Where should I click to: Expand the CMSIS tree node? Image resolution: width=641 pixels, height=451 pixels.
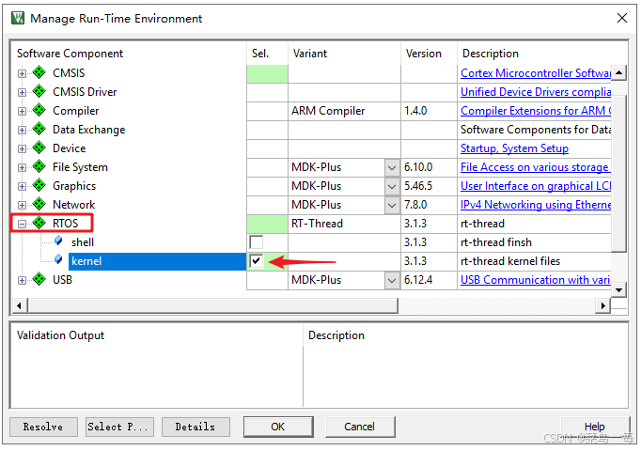[x=22, y=73]
